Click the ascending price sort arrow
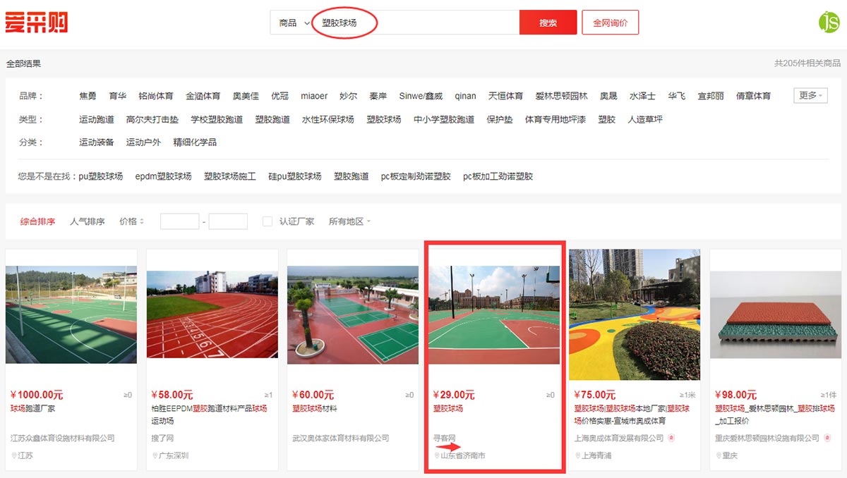 140,218
